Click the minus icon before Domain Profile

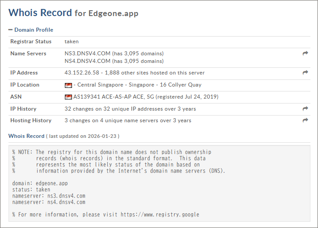tap(11, 30)
